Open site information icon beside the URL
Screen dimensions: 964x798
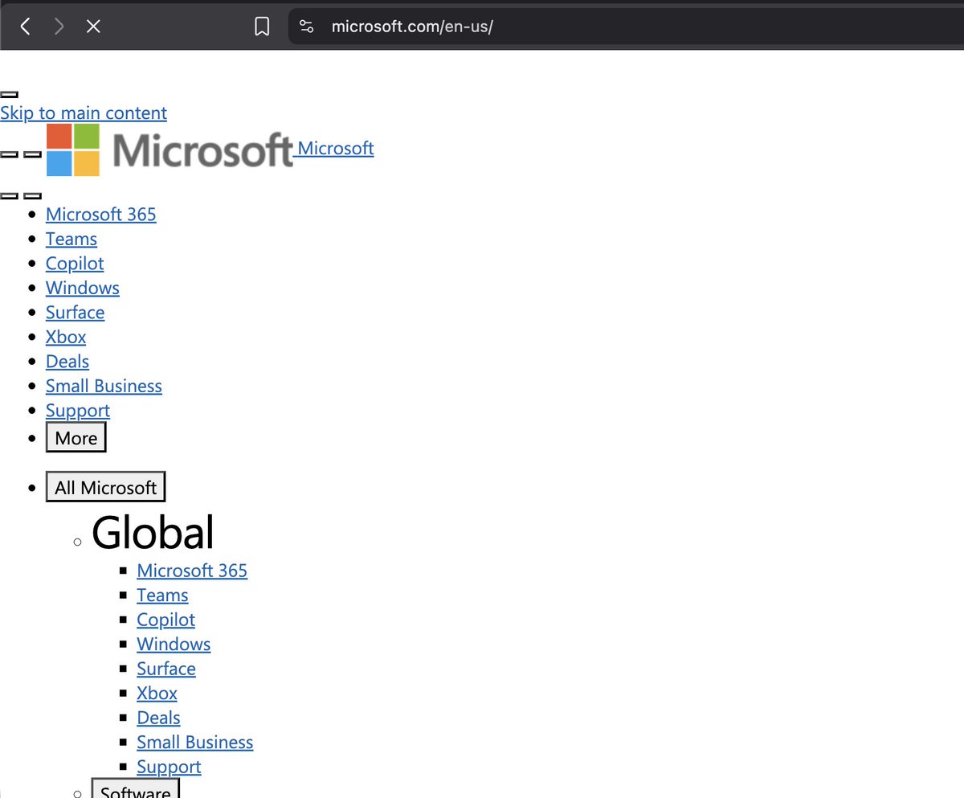coord(306,27)
